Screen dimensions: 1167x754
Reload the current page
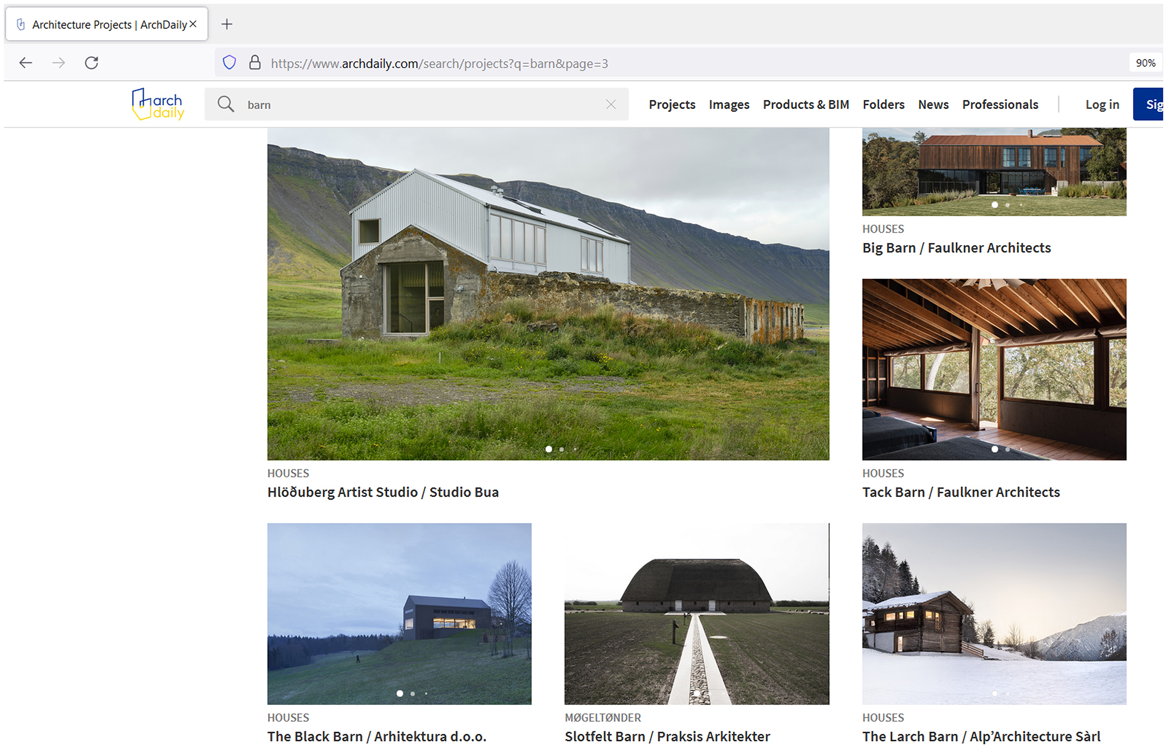tap(92, 63)
